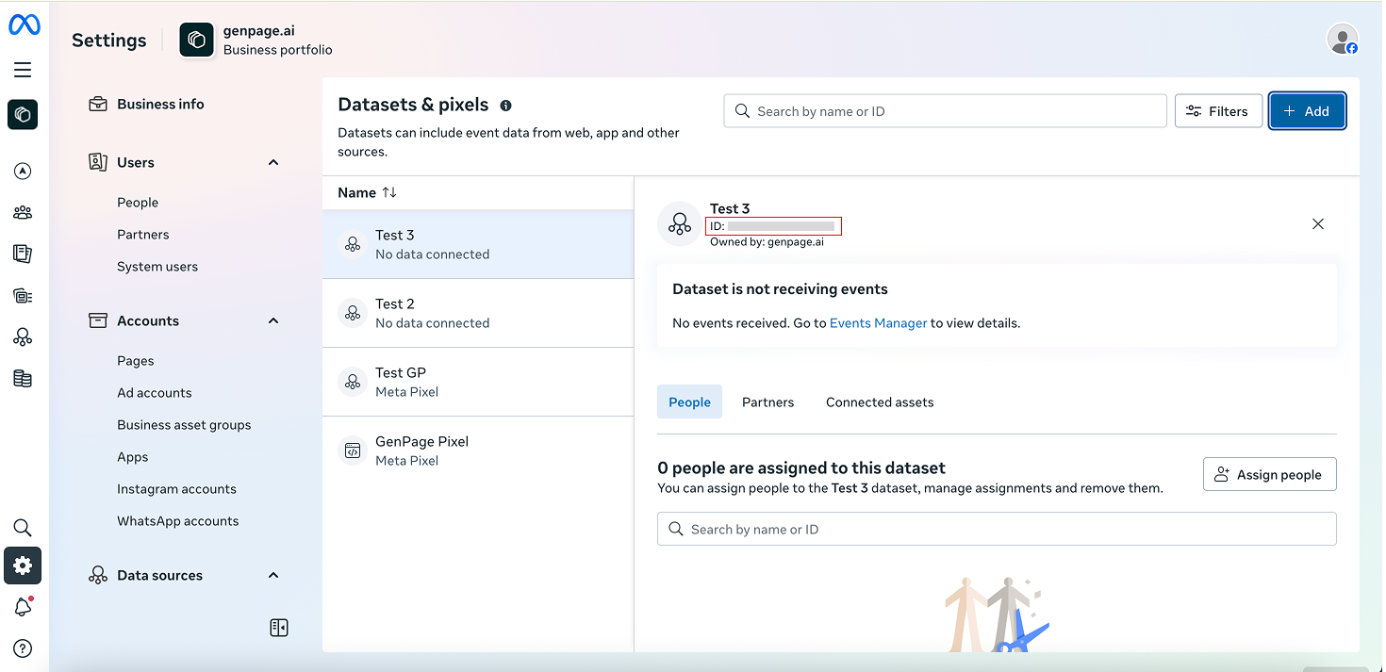Click the info icon beside Datasets & pixels
Image resolution: width=1386 pixels, height=672 pixels.
point(505,106)
